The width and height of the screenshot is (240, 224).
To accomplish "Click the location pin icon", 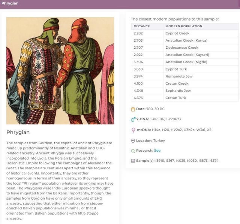I will pyautogui.click(x=133, y=141).
